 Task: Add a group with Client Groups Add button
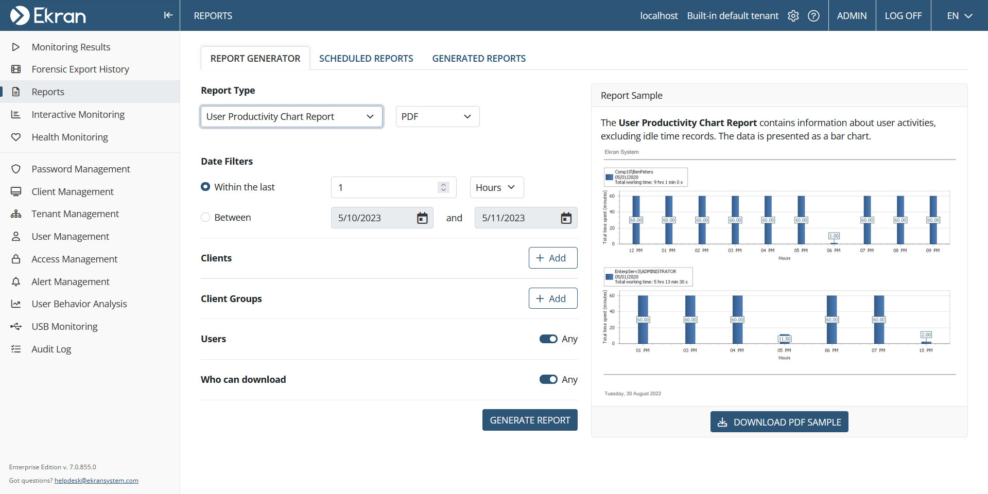pos(553,298)
